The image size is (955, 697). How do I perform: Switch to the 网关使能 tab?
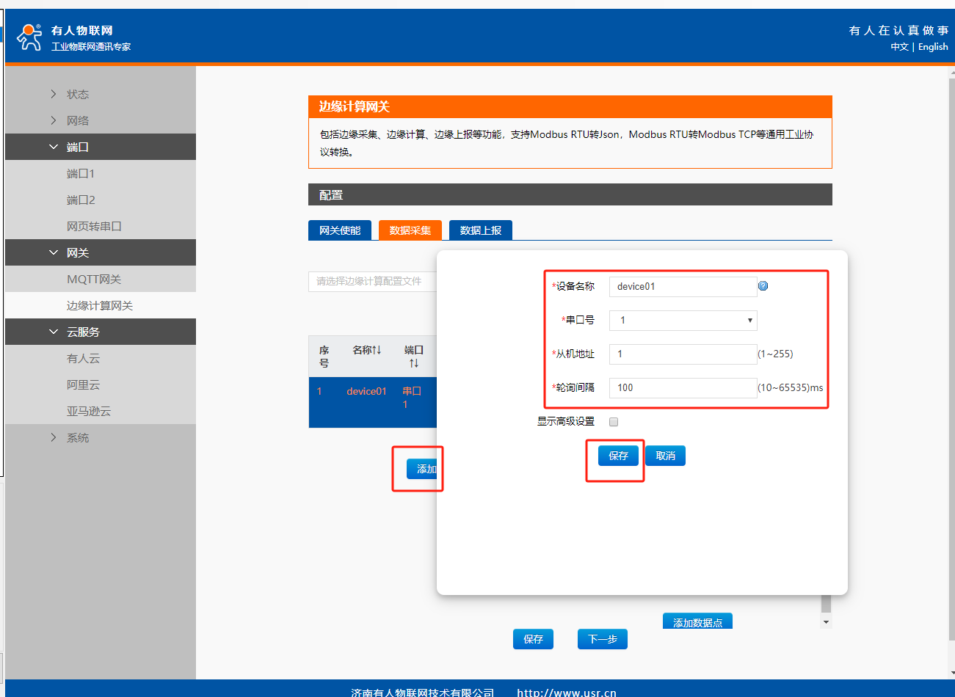point(340,230)
